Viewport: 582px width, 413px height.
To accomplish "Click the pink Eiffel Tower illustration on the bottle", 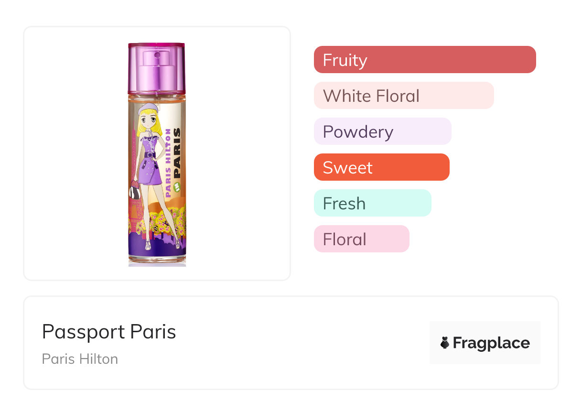I will point(133,210).
